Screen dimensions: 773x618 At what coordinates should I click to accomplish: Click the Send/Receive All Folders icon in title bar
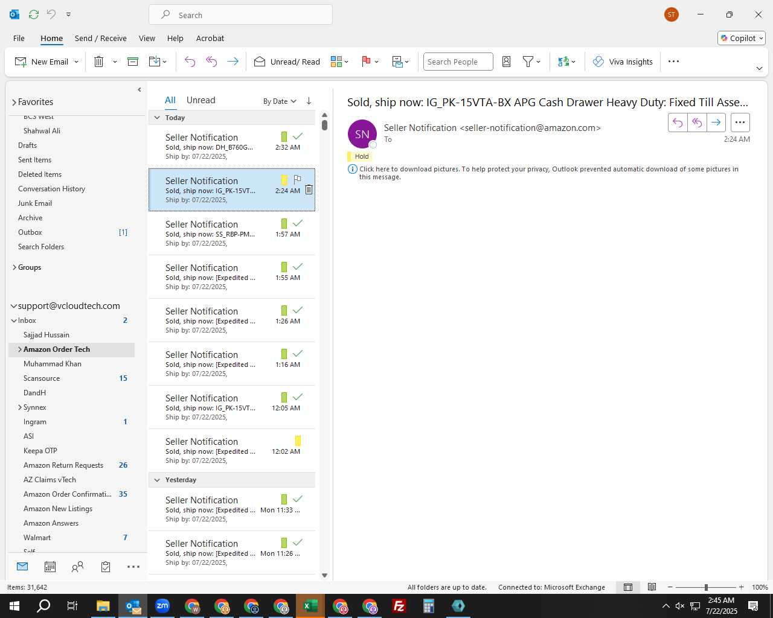pos(34,14)
